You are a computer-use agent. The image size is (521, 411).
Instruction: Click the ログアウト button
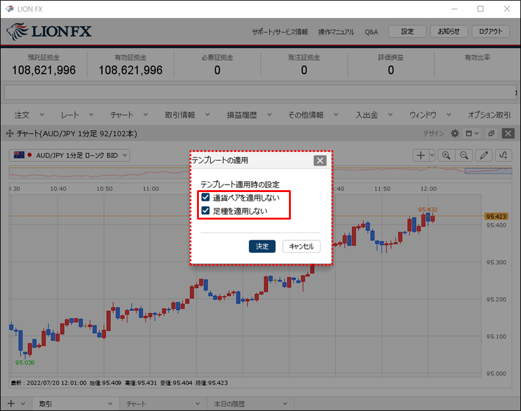pyautogui.click(x=490, y=31)
